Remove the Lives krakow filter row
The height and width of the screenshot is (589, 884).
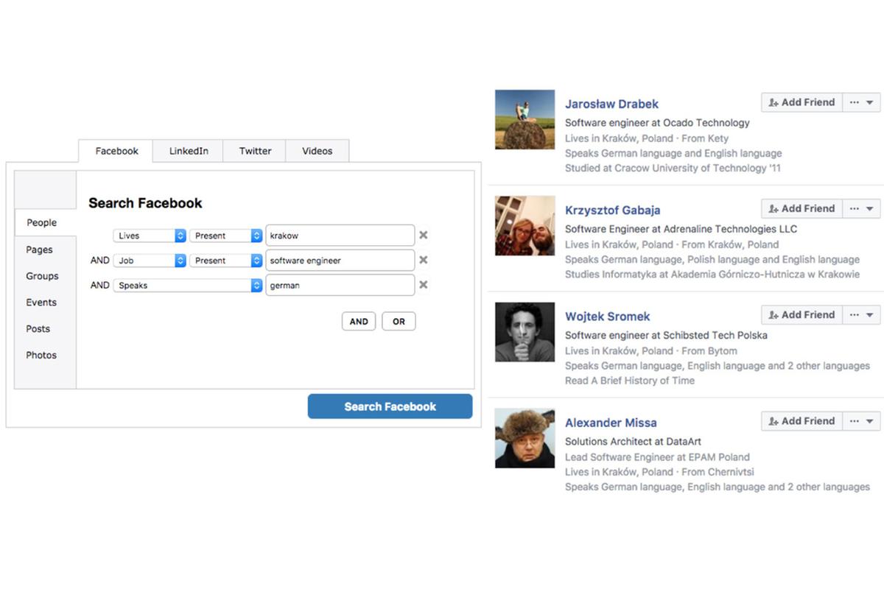[424, 236]
